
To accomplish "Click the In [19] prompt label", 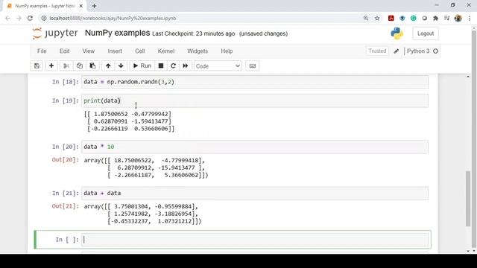I will 66,100.
